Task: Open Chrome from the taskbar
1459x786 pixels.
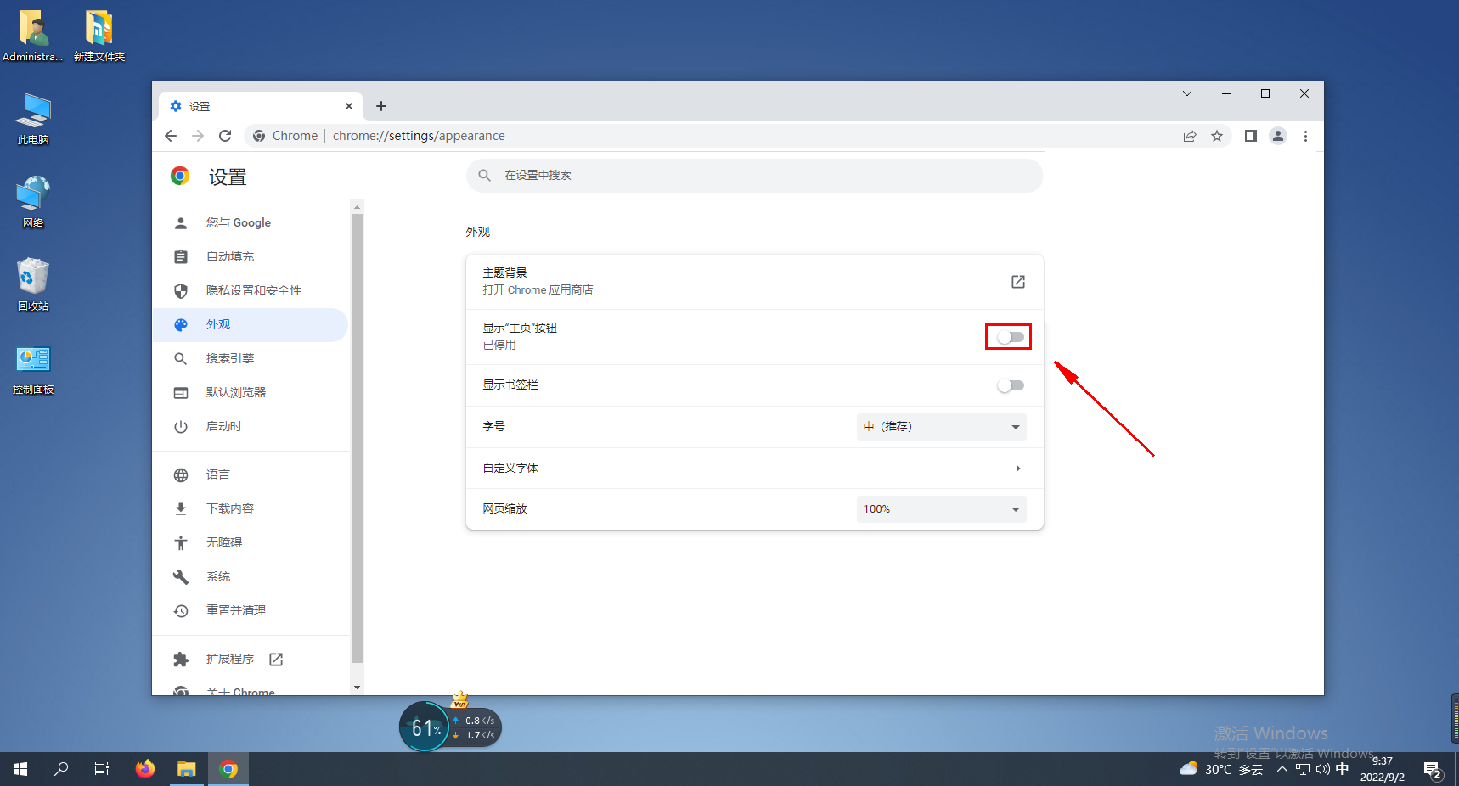Action: pyautogui.click(x=228, y=768)
